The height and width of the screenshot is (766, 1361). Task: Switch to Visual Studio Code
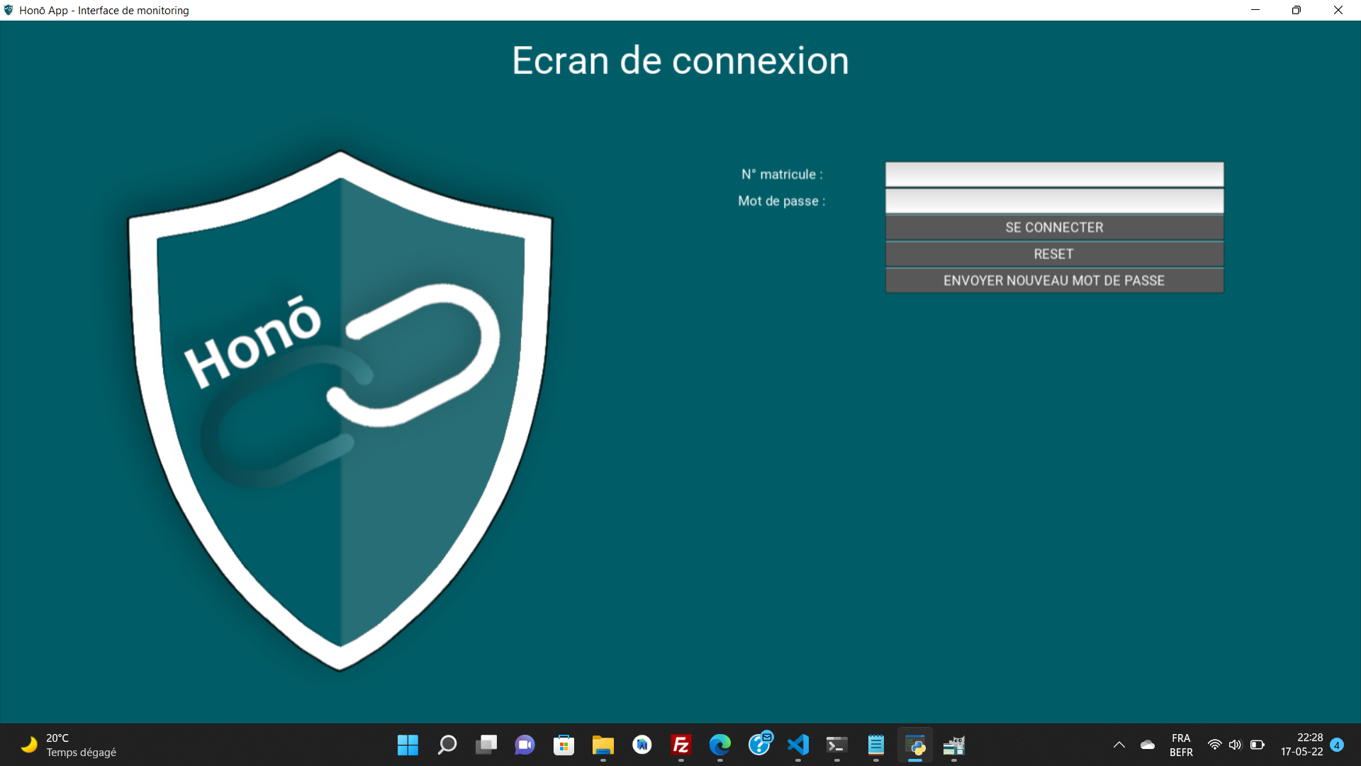798,745
